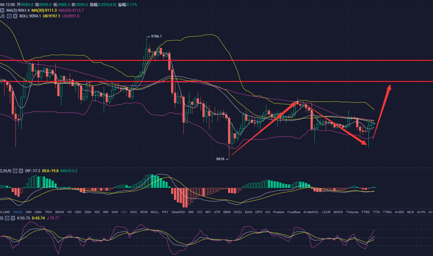433x256 pixels.
Task: Choose the OBV indicator
Action: (78, 212)
